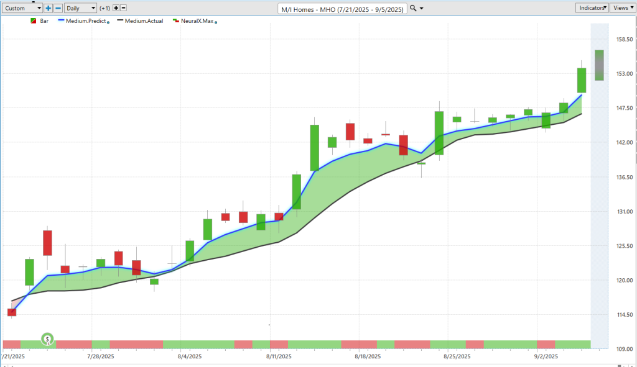
Task: Click the small dot beside Medium.Predict
Action: coord(108,22)
